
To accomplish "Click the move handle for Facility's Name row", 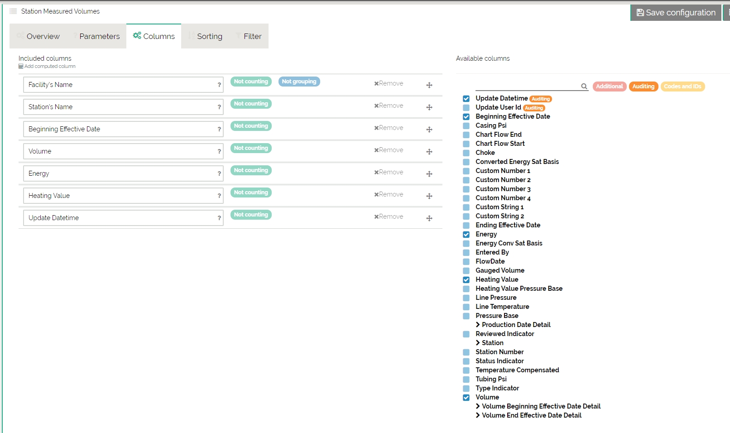I will (x=429, y=85).
